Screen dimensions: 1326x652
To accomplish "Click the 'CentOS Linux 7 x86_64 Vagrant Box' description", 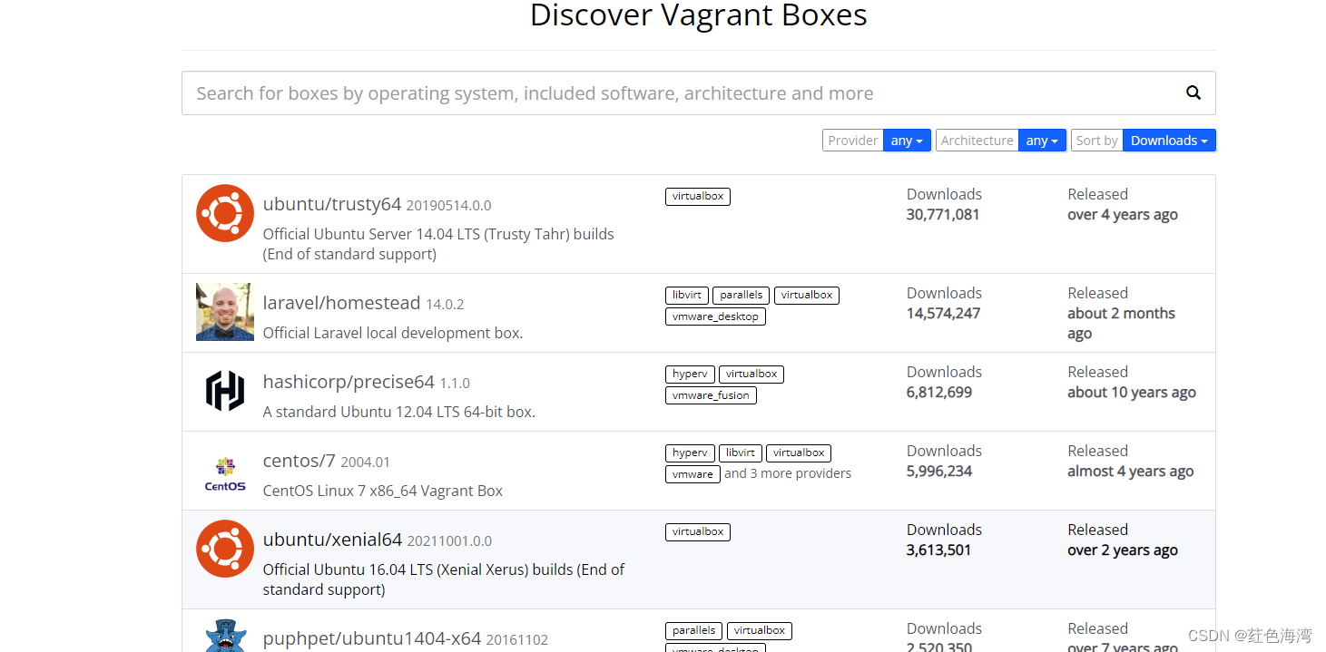I will pos(383,491).
